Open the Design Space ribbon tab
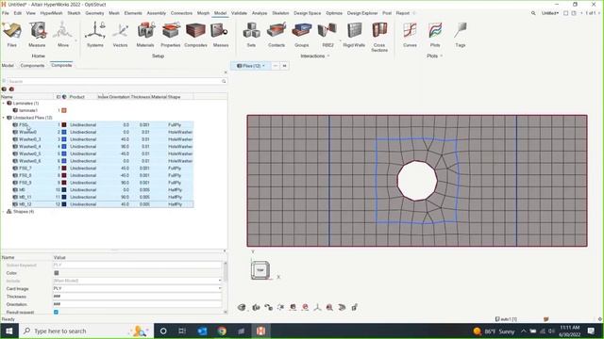Screen dimensions: 604x339 click(x=307, y=13)
